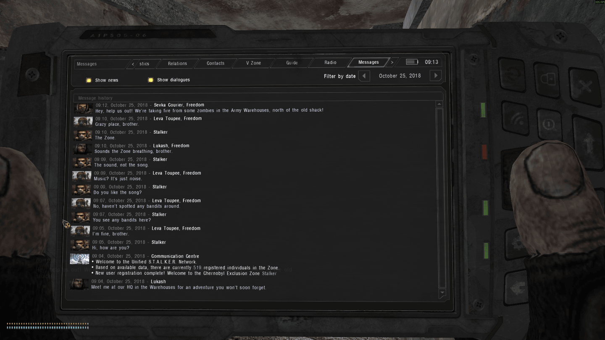Click the Stalker avatar beside "The sound, not the song."
Screen dimensions: 605x340
82,162
